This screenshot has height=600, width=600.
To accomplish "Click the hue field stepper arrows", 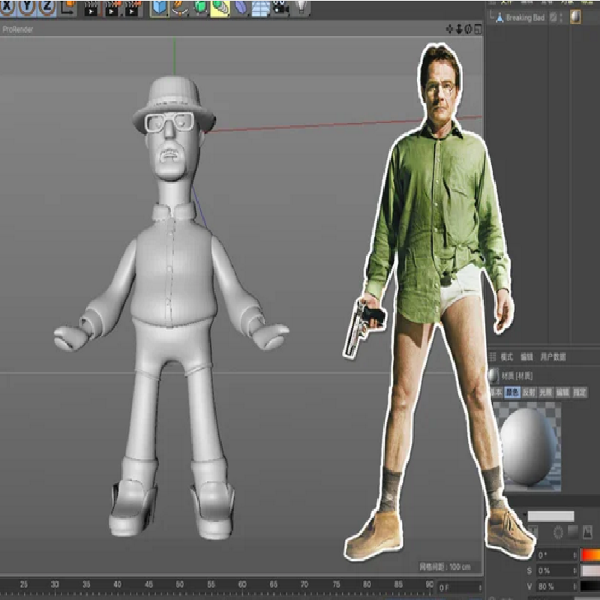I will point(574,555).
